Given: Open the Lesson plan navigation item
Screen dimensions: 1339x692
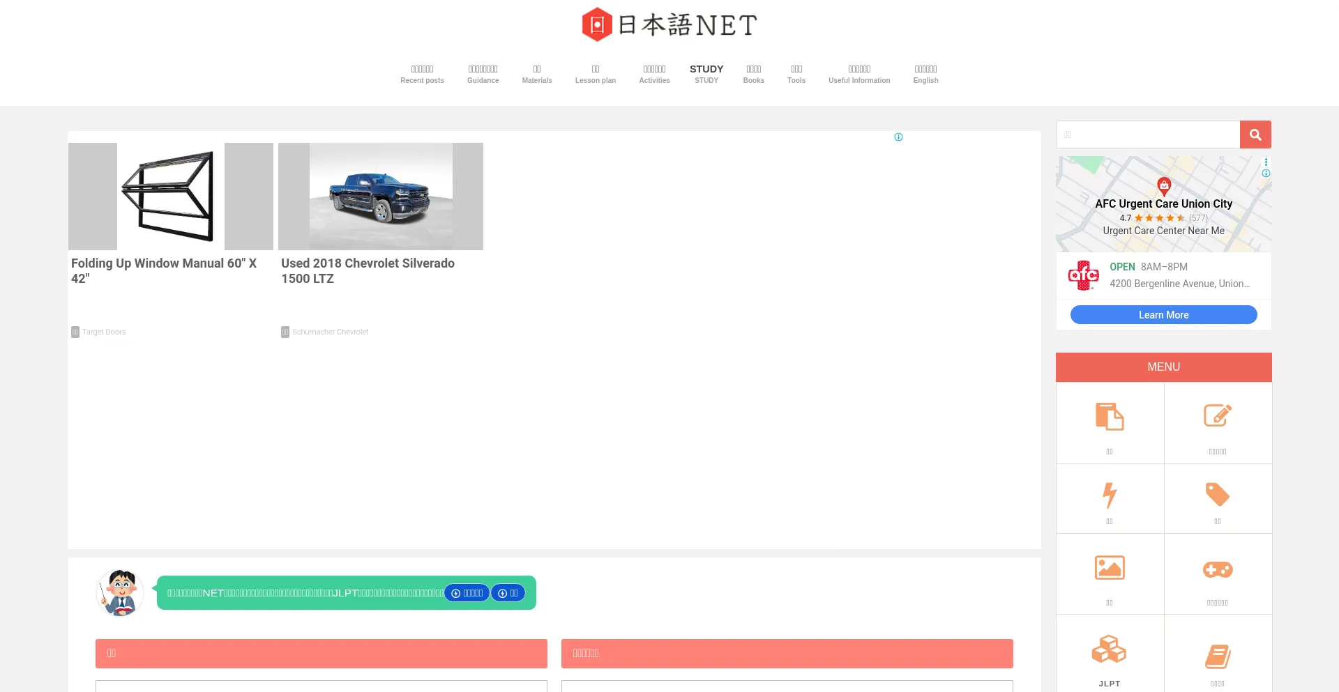Looking at the screenshot, I should tap(595, 74).
